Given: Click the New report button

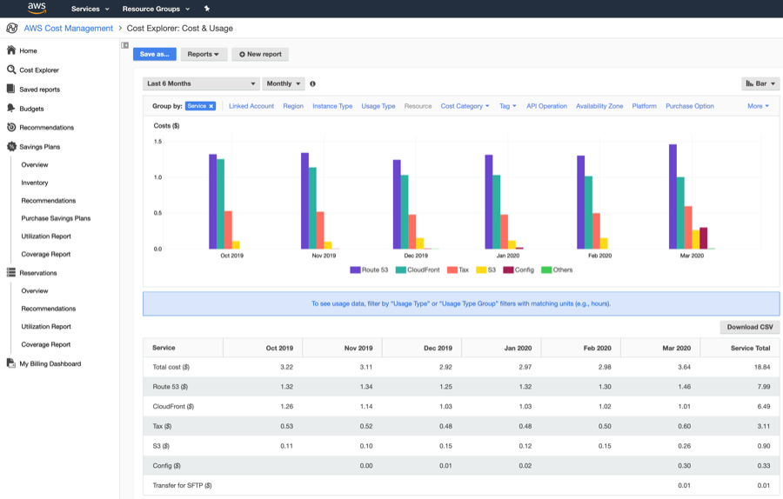Looking at the screenshot, I should (x=260, y=54).
